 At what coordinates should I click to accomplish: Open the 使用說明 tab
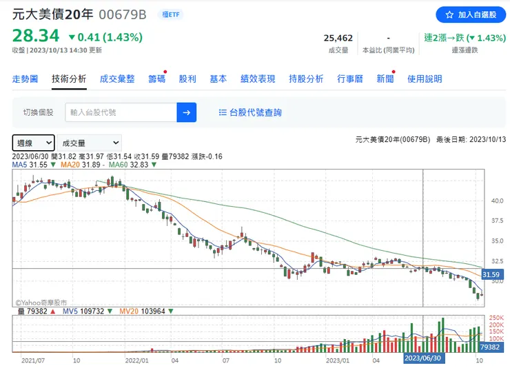[425, 79]
